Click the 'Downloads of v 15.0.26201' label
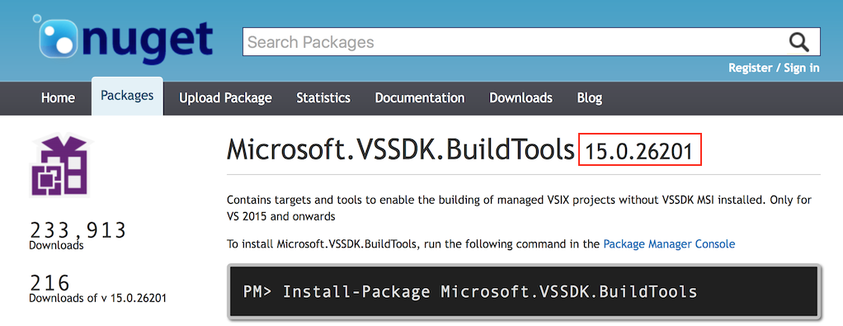This screenshot has height=326, width=843. pyautogui.click(x=97, y=297)
